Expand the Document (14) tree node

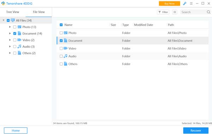[10, 33]
